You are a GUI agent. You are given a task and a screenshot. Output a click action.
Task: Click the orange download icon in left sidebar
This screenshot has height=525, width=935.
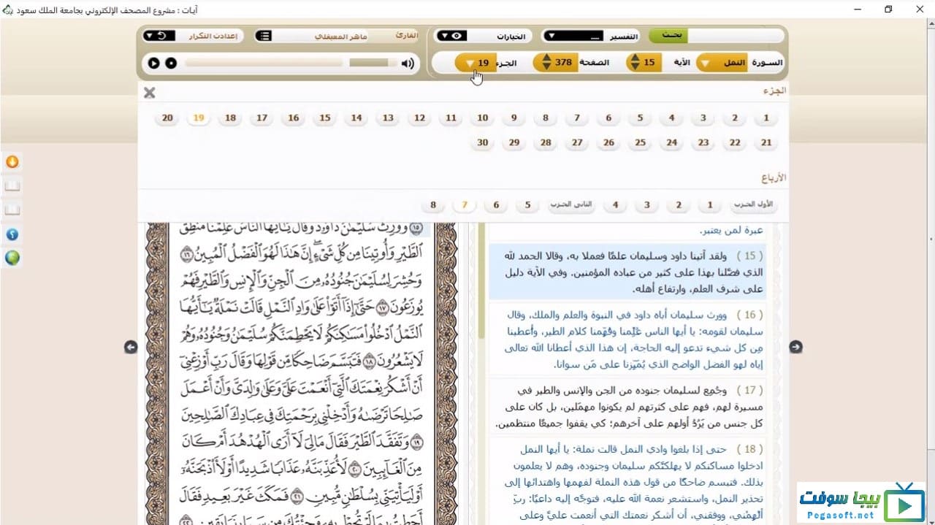pyautogui.click(x=12, y=162)
